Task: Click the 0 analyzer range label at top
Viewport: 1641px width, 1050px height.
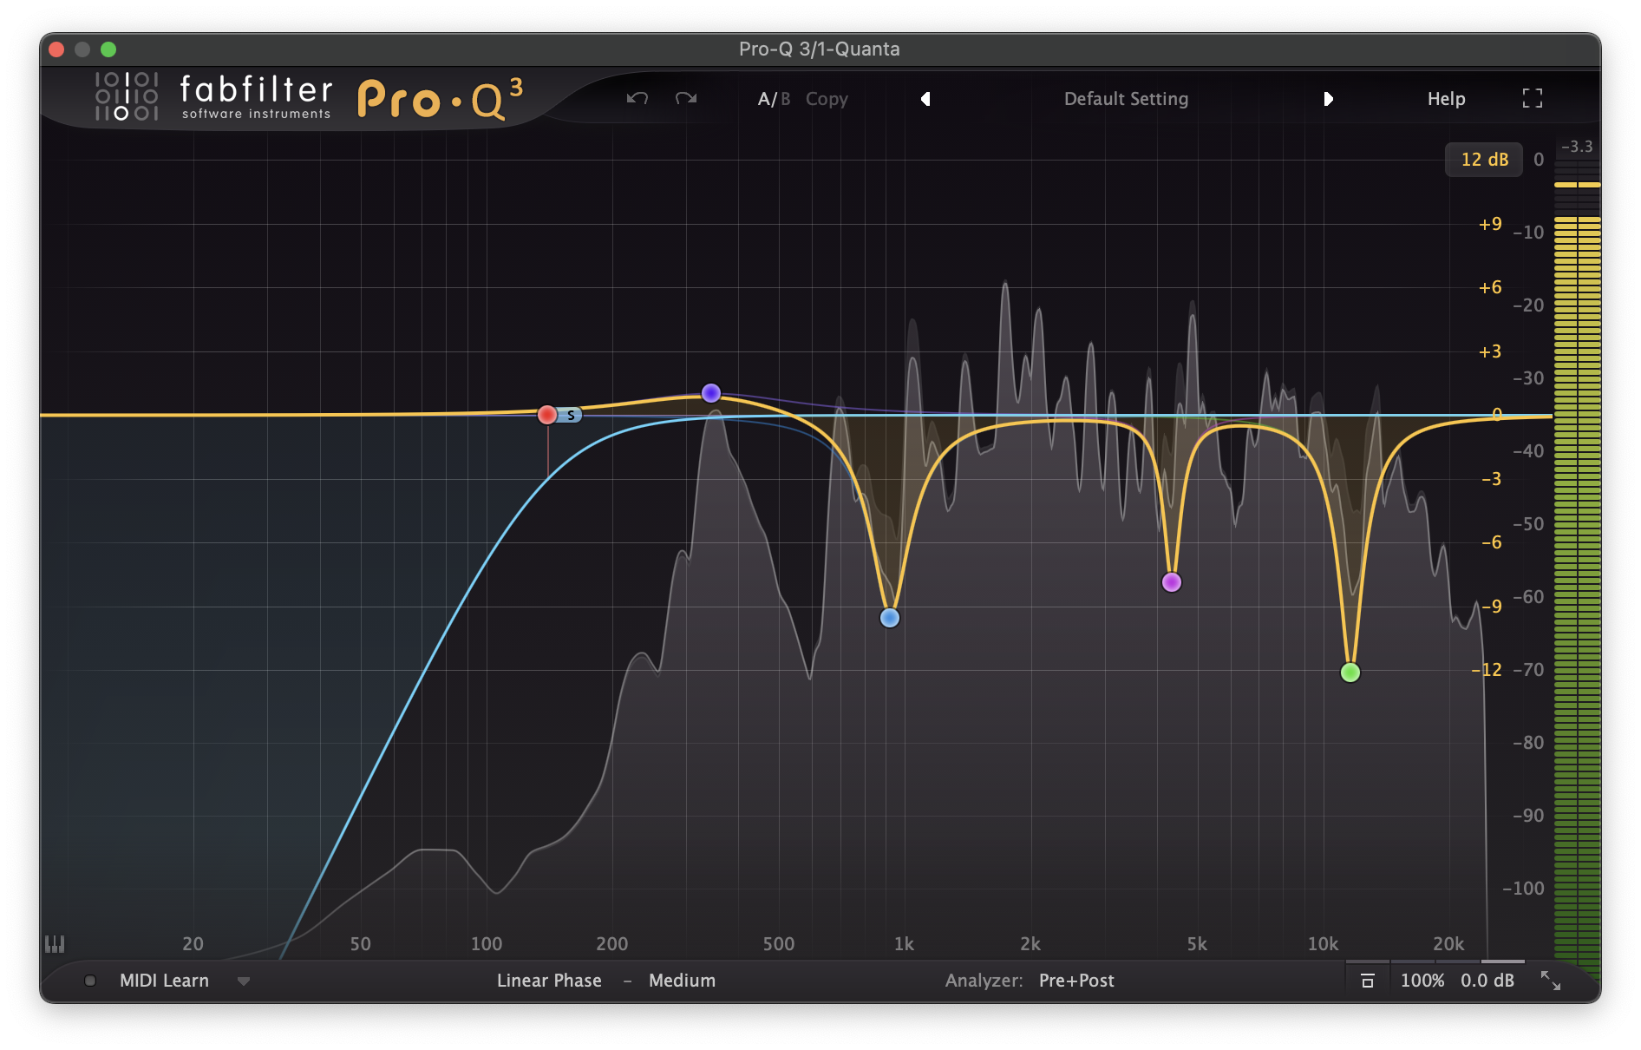Action: pos(1539,160)
